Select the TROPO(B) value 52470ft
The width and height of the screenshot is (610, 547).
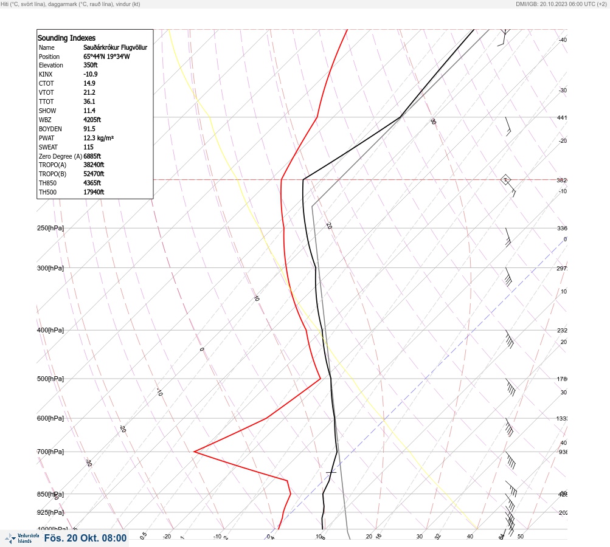(94, 174)
